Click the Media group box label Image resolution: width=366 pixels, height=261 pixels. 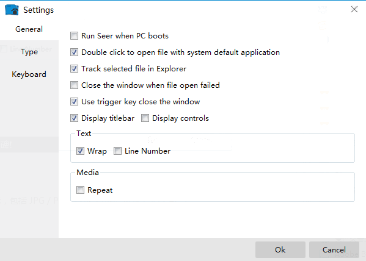[88, 173]
